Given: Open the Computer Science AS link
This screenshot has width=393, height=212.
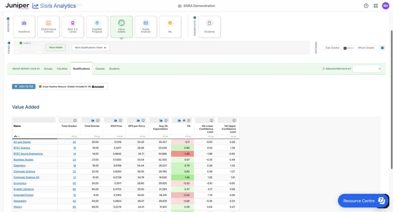Looking at the screenshot, I should click(26, 177).
